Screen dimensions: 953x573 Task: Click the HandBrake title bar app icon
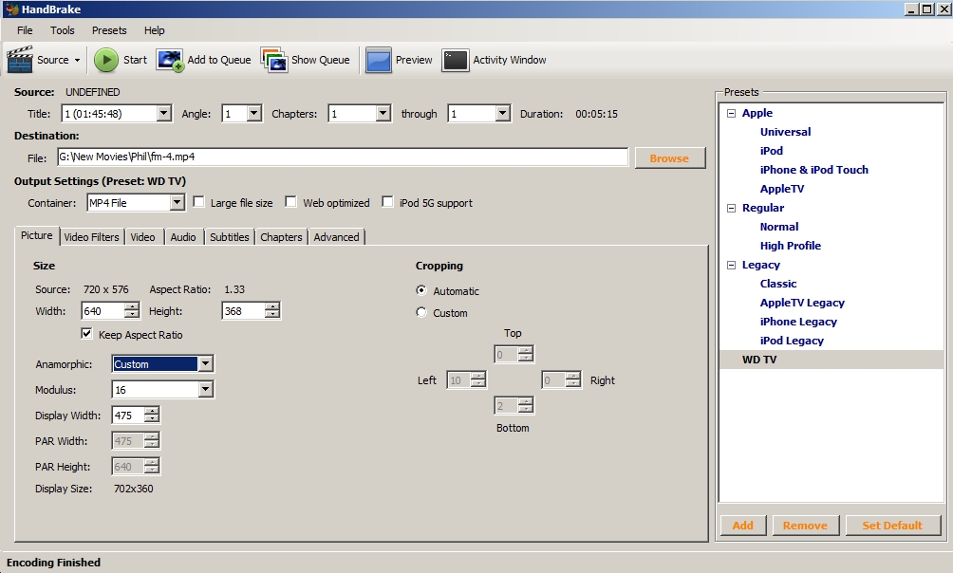pos(11,9)
